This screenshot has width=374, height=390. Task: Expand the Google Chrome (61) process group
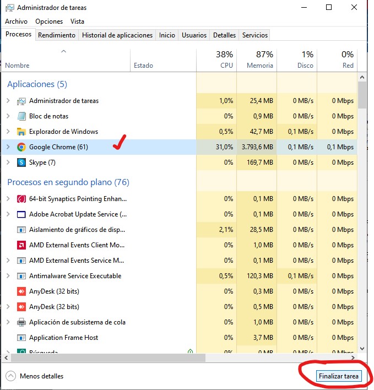[x=8, y=147]
